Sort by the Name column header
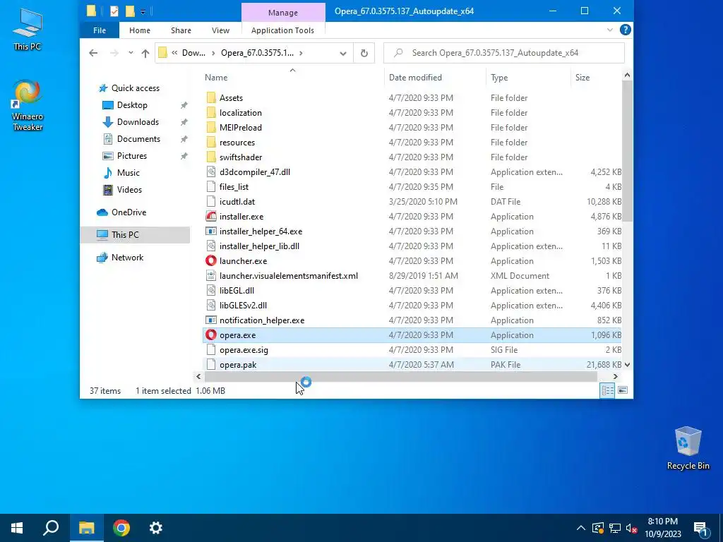The height and width of the screenshot is (542, 723). click(292, 78)
